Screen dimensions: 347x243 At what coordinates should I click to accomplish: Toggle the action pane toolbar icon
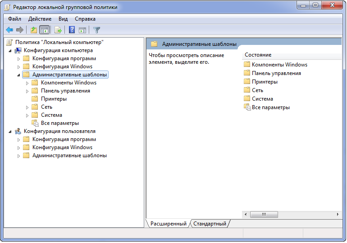(x=82, y=30)
